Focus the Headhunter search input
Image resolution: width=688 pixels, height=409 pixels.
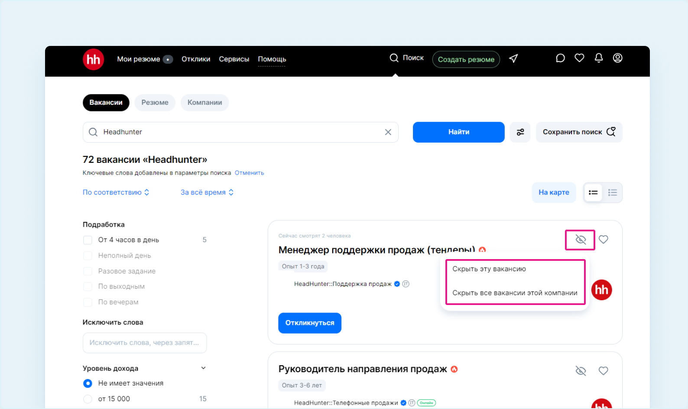point(240,132)
